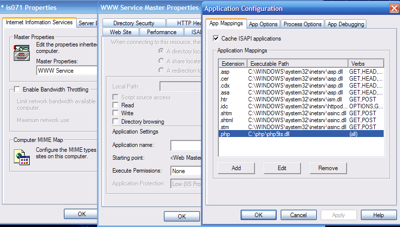
Task: Check the Write permission box
Action: pyautogui.click(x=115, y=113)
